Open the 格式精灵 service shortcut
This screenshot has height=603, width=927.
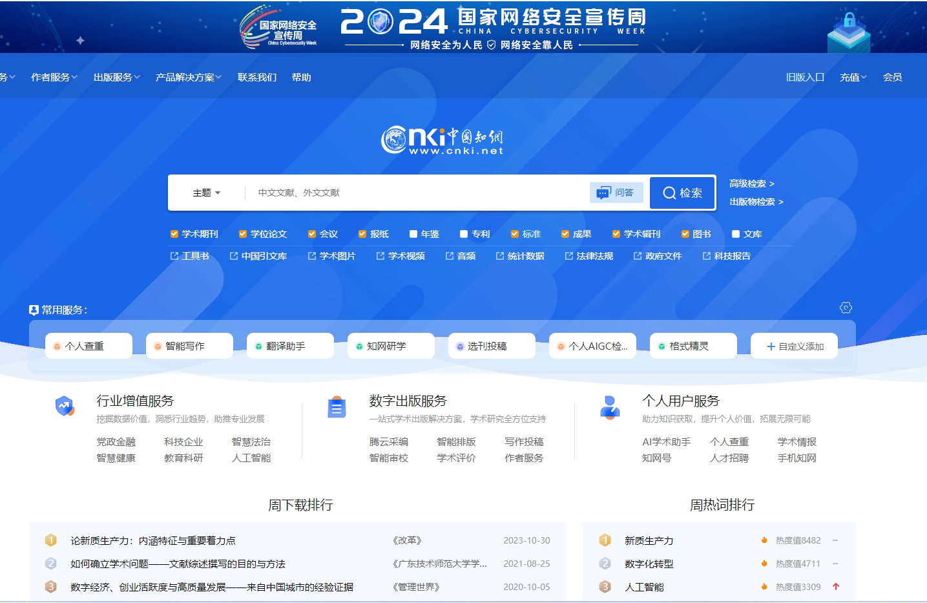coord(693,346)
